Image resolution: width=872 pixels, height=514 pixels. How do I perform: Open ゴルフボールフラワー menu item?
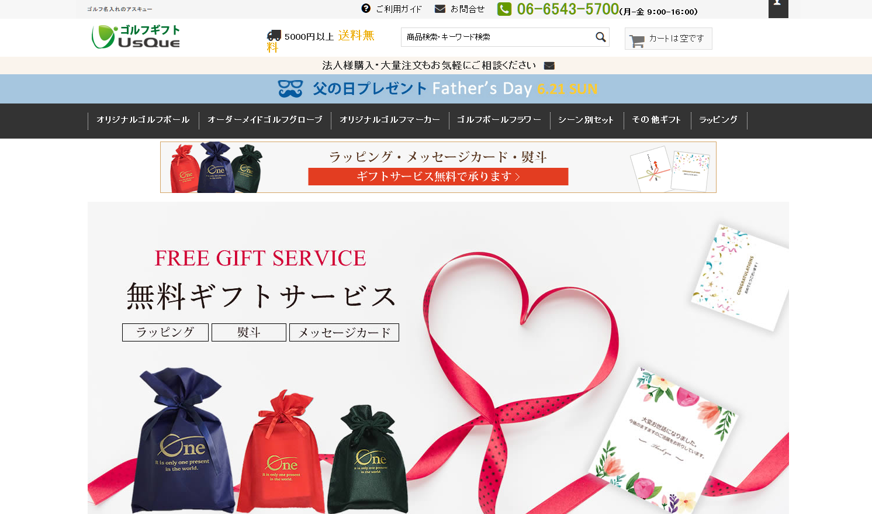(x=499, y=120)
